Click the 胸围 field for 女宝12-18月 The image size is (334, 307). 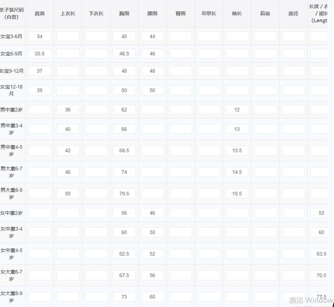(x=124, y=90)
